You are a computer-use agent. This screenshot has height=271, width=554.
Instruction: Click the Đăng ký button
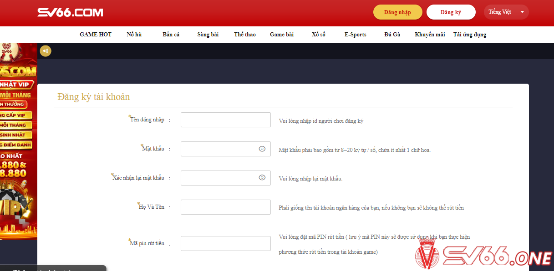[451, 12]
